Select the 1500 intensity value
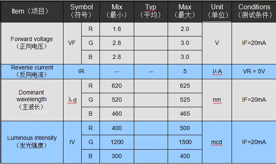Screen dimensions: 276x164 point(185,142)
